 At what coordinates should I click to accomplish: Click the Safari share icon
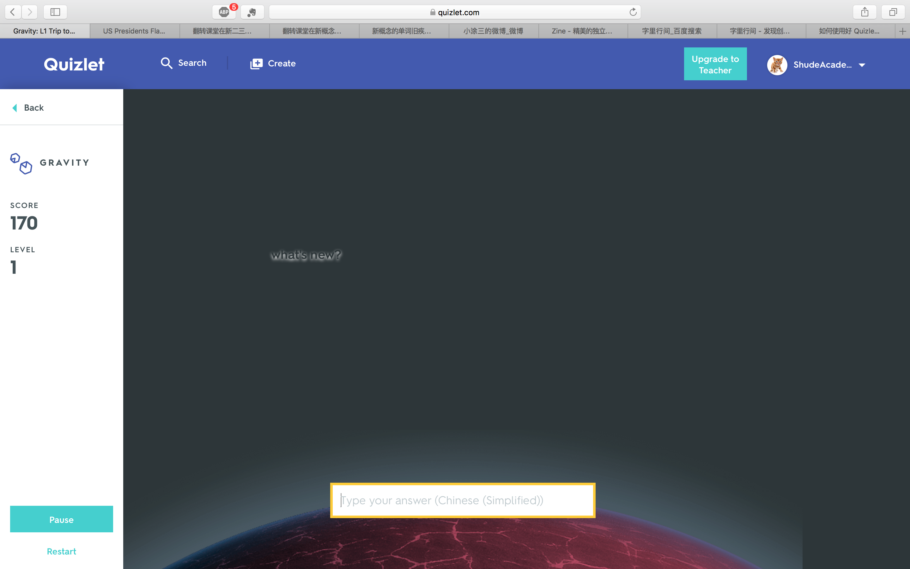pos(864,12)
